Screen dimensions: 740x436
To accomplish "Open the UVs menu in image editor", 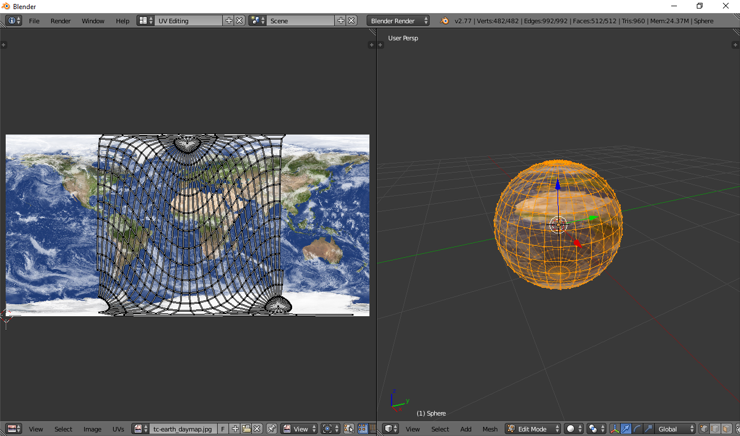I will [x=118, y=429].
